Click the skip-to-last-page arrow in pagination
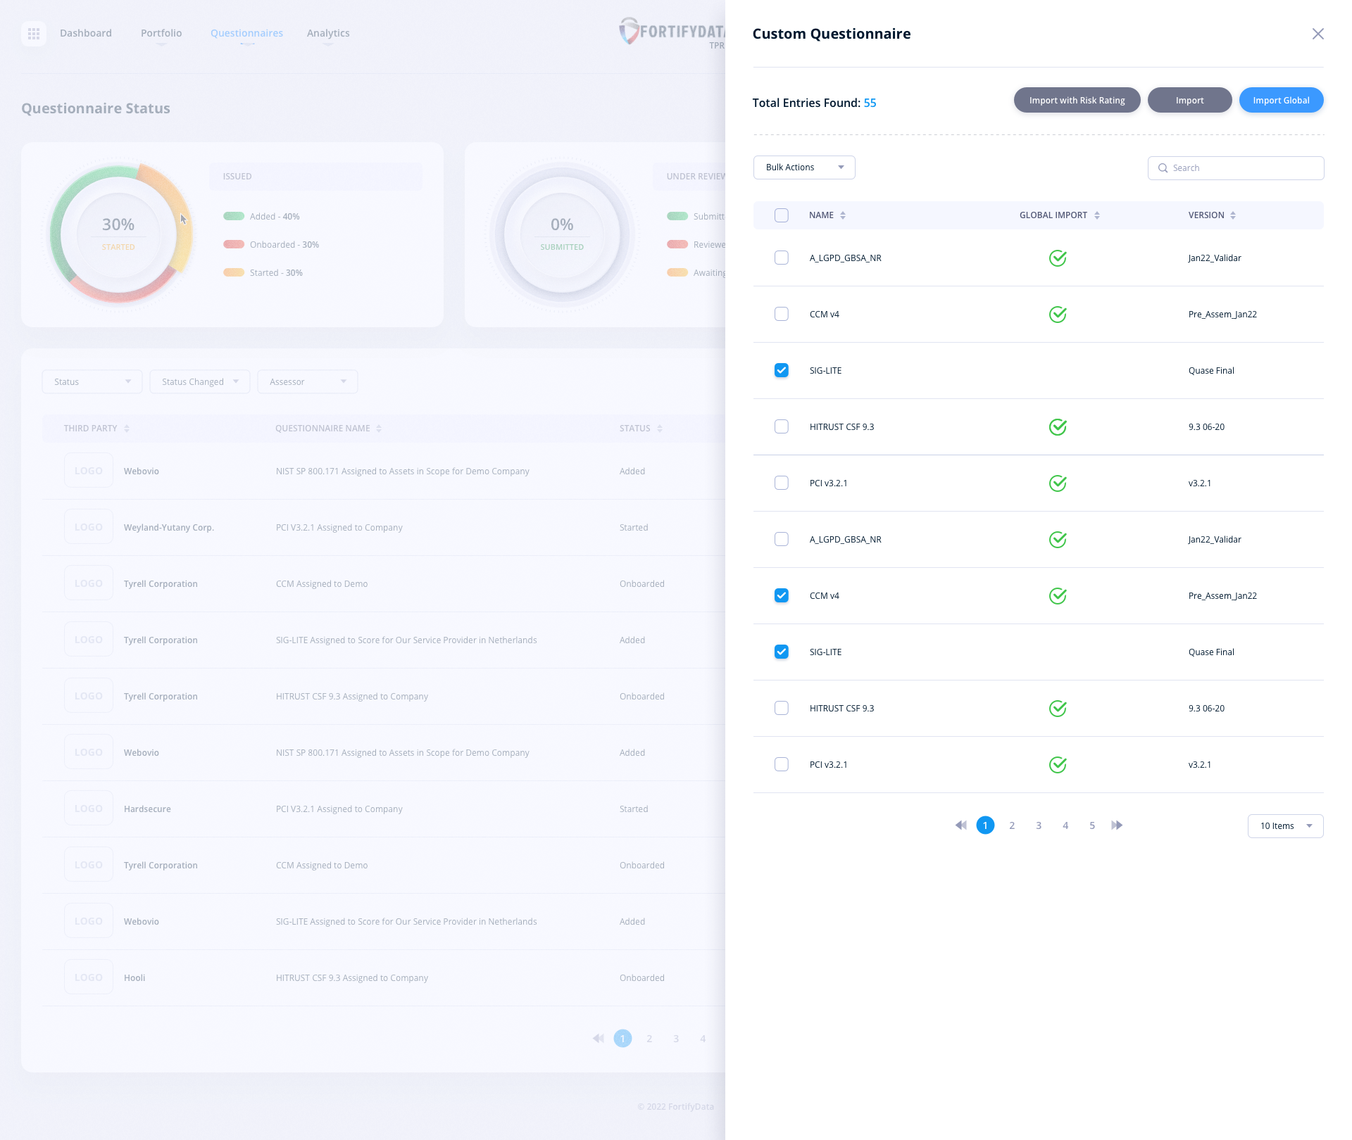This screenshot has height=1140, width=1352. pos(1117,825)
